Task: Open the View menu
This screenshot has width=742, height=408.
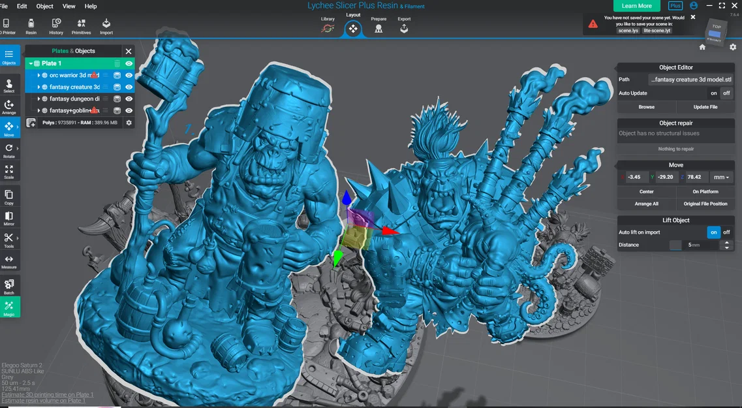Action: pyautogui.click(x=69, y=6)
